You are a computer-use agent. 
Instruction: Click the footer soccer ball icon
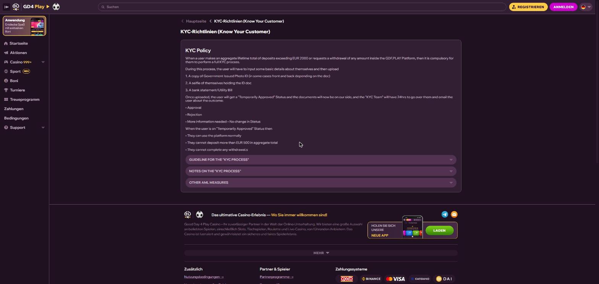click(x=199, y=215)
